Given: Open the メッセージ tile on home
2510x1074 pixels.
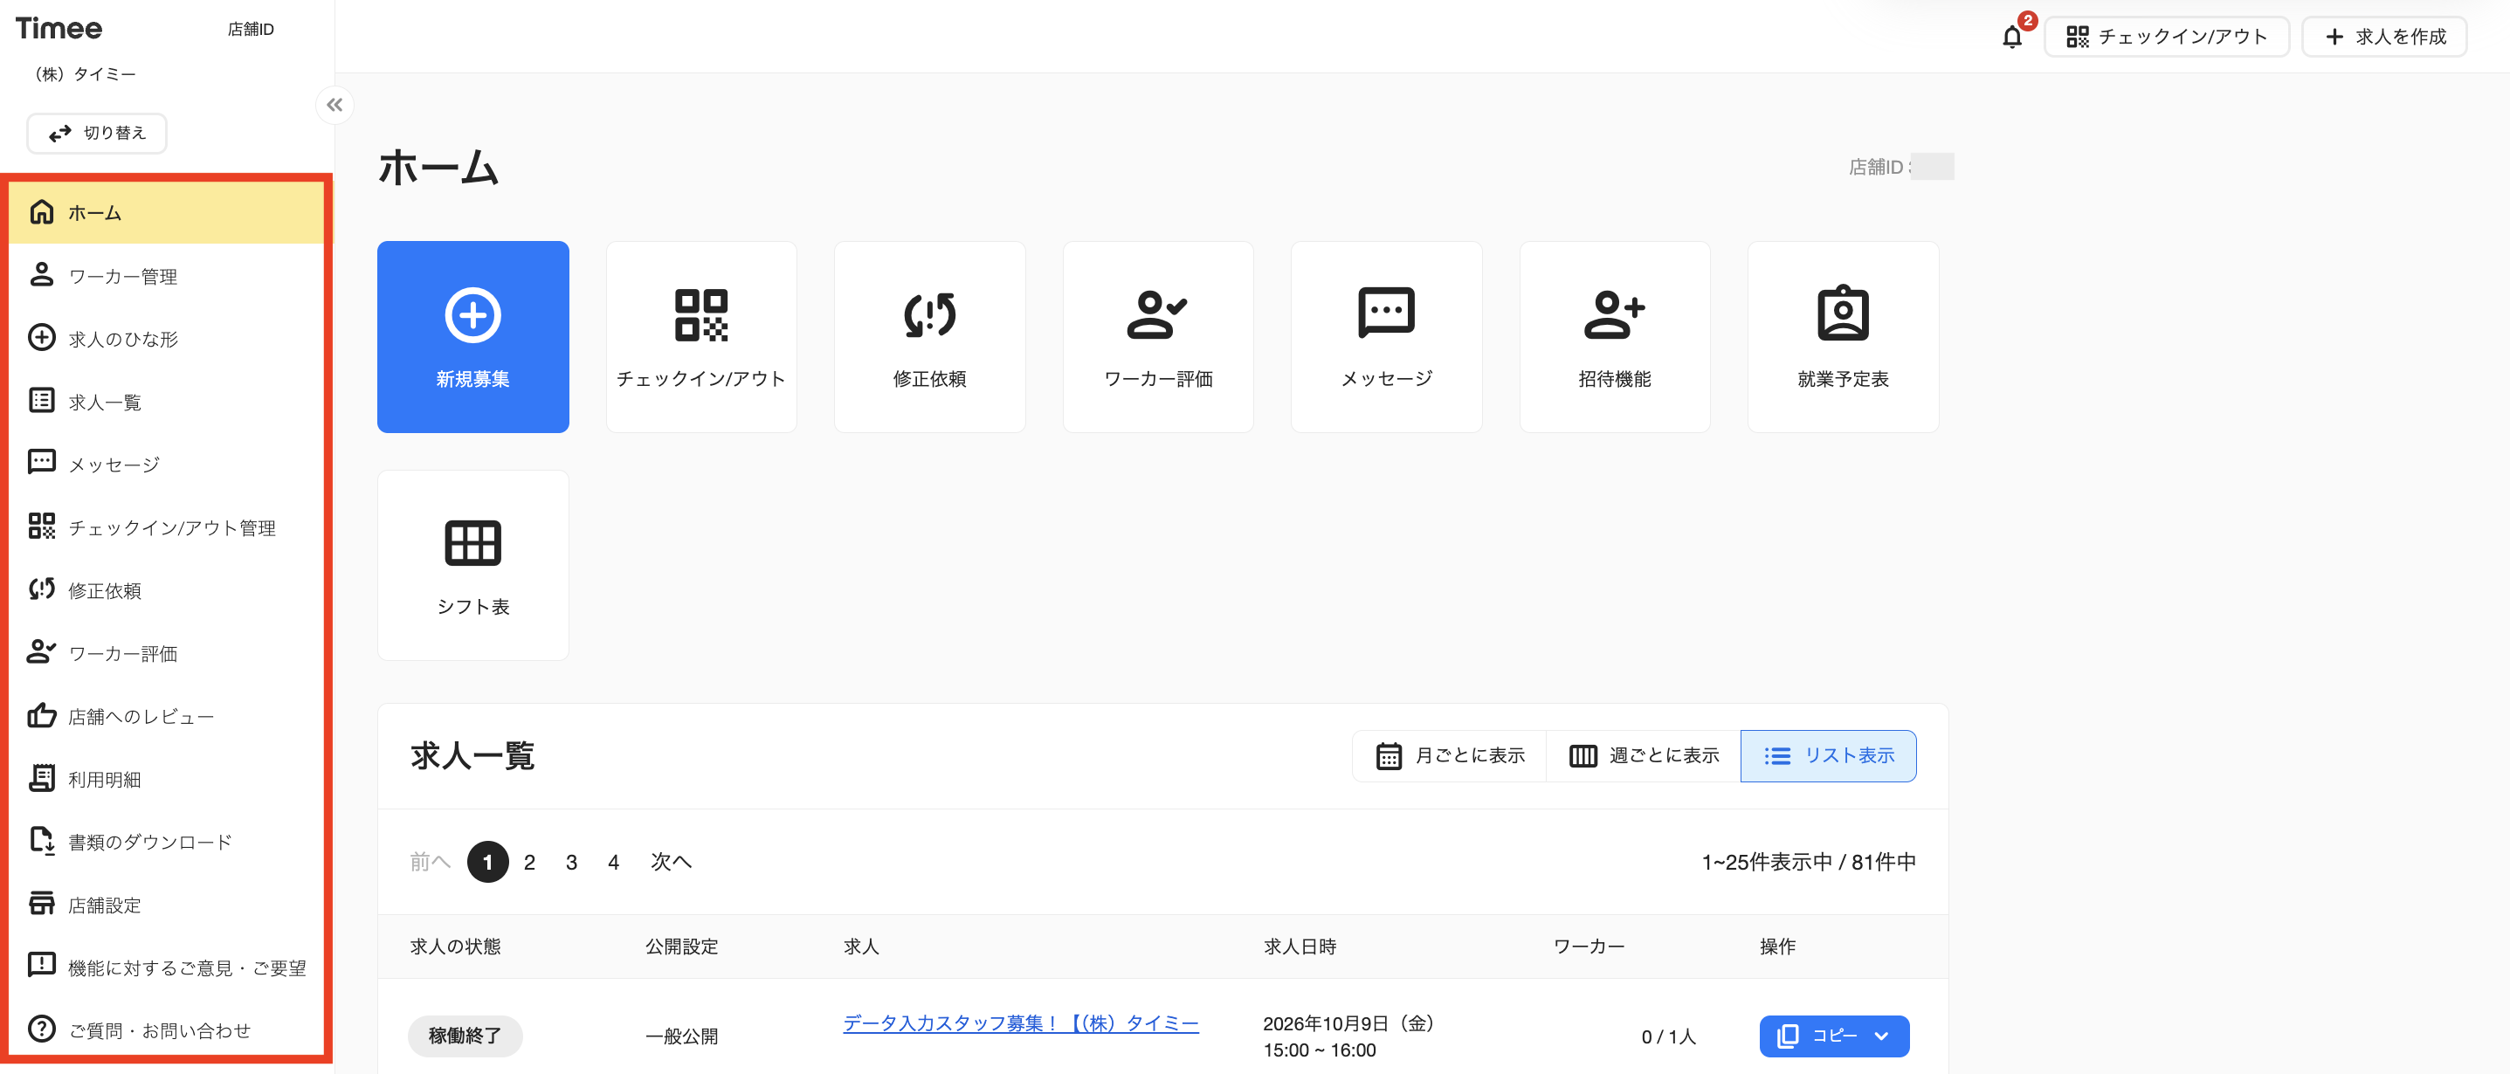Looking at the screenshot, I should click(x=1387, y=336).
